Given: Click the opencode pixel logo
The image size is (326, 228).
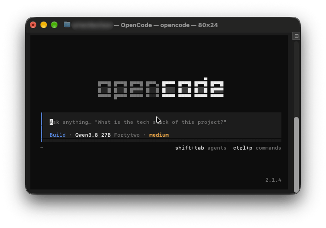Looking at the screenshot, I should (161, 88).
